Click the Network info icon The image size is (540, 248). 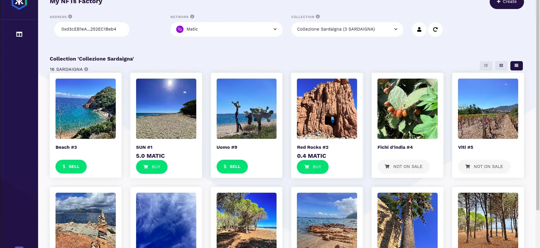pyautogui.click(x=192, y=17)
